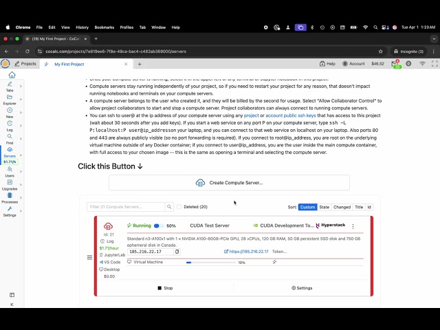The height and width of the screenshot is (330, 440).
Task: Open the Servers sidebar item
Action: tap(10, 153)
